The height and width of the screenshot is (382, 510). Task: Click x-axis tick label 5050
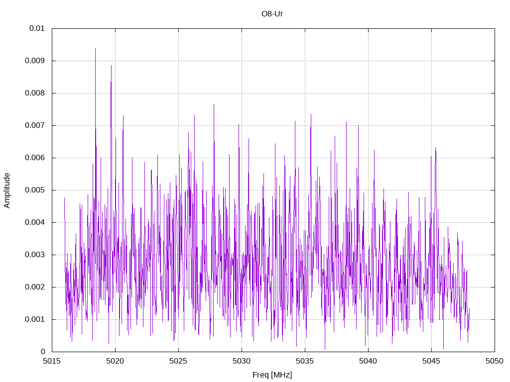(x=495, y=361)
